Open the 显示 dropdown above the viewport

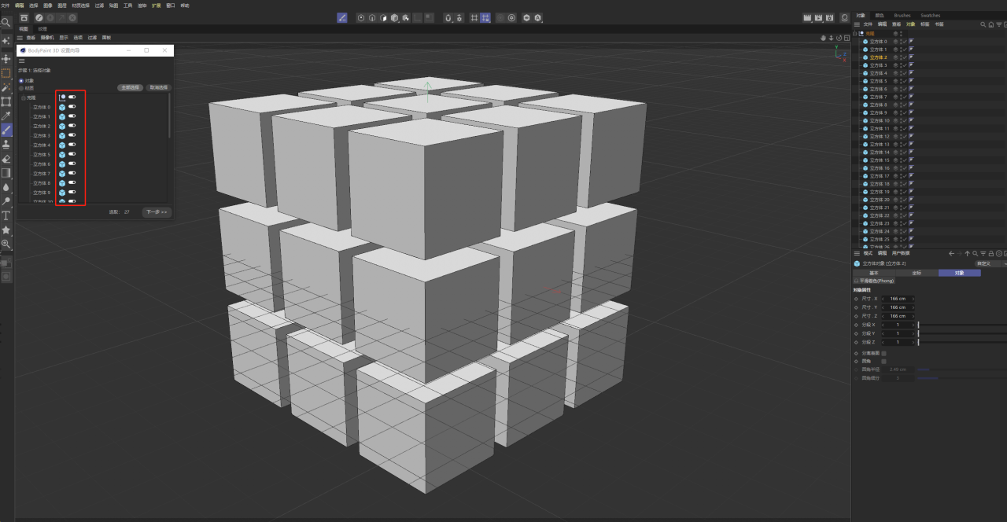coord(64,37)
